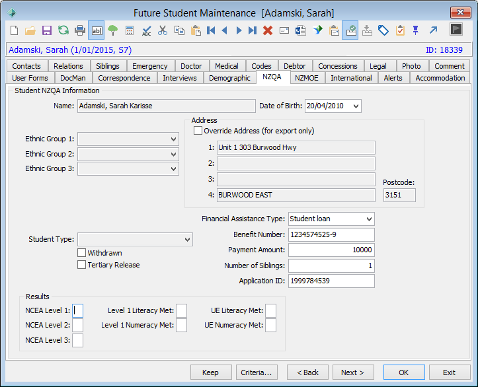Jump to the first record
Screen dimensions: 478x387
coord(211,30)
